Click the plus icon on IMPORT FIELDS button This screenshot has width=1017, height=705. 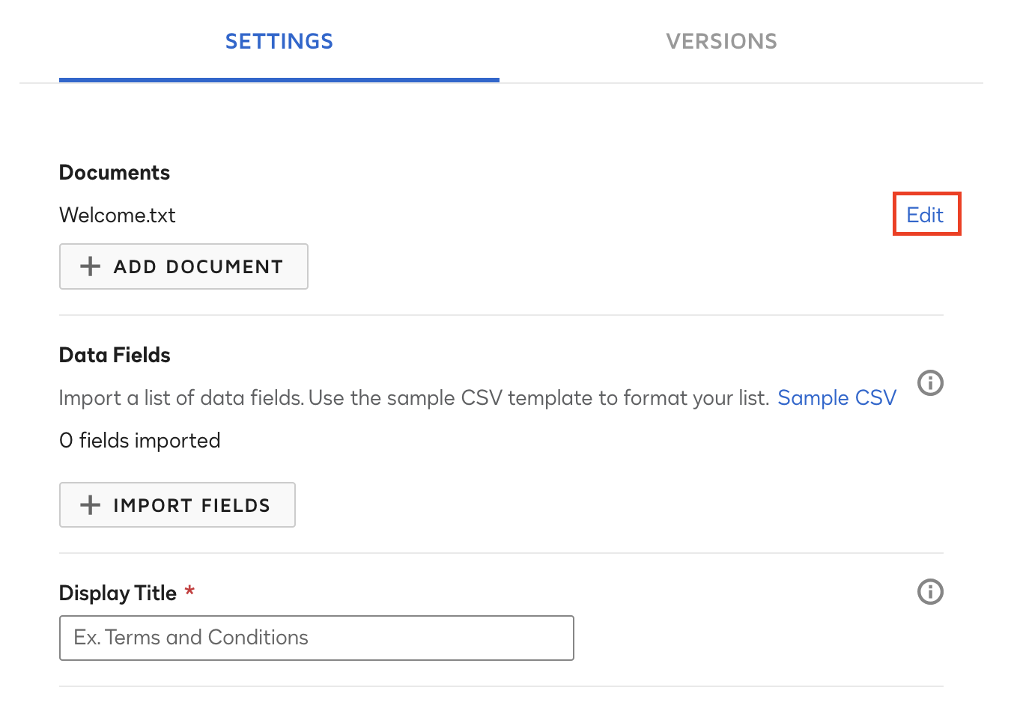pyautogui.click(x=89, y=504)
